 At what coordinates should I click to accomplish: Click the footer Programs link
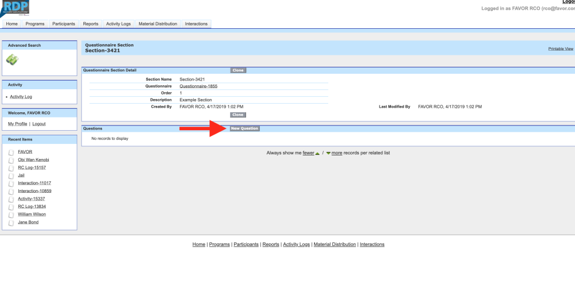tap(219, 245)
